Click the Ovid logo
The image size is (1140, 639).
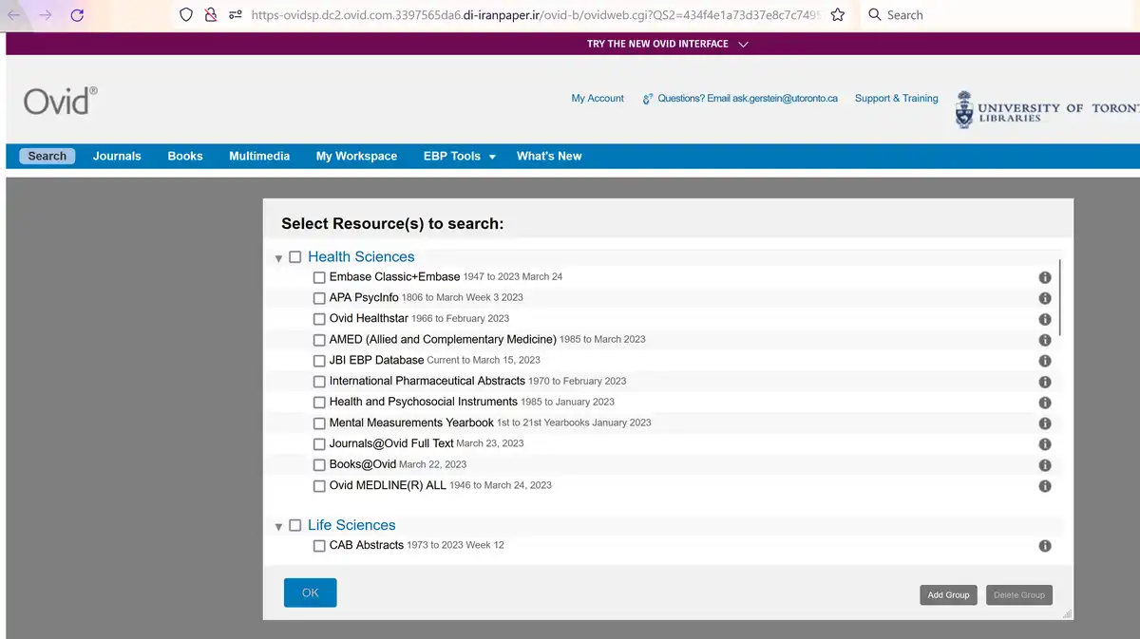click(60, 100)
